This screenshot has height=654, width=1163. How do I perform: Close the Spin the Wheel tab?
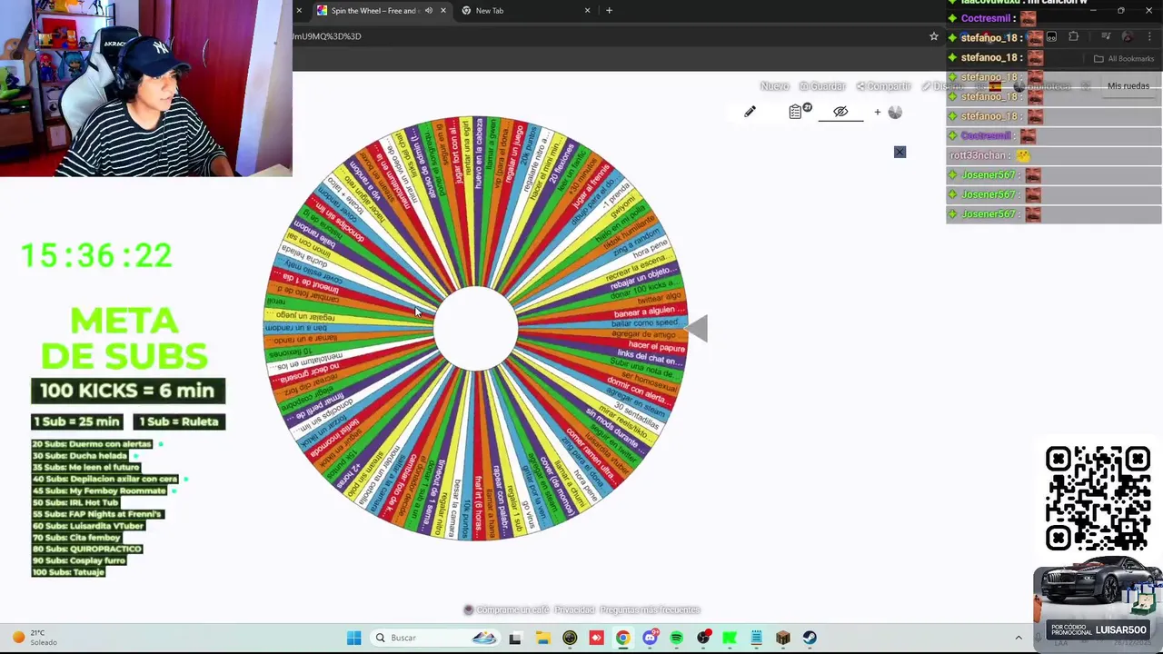(x=442, y=11)
